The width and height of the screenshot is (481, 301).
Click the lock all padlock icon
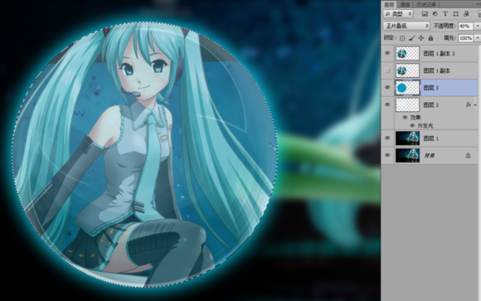[430, 38]
